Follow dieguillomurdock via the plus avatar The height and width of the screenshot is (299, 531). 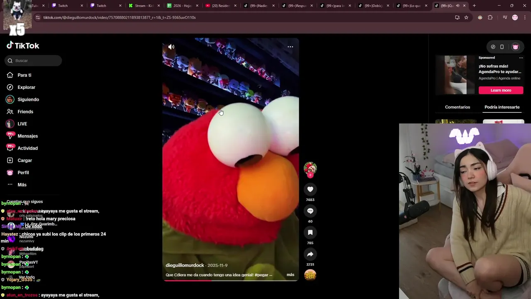(310, 175)
